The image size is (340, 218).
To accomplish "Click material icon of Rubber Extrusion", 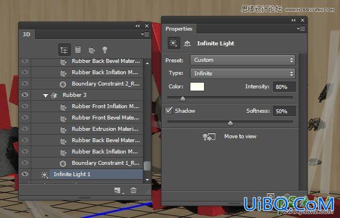I will tap(63, 130).
